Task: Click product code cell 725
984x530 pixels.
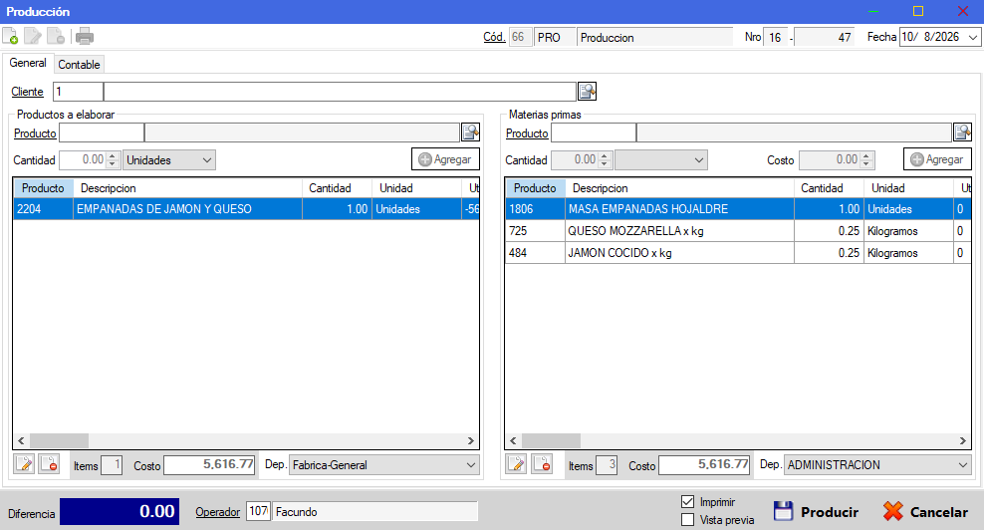Action: [535, 231]
